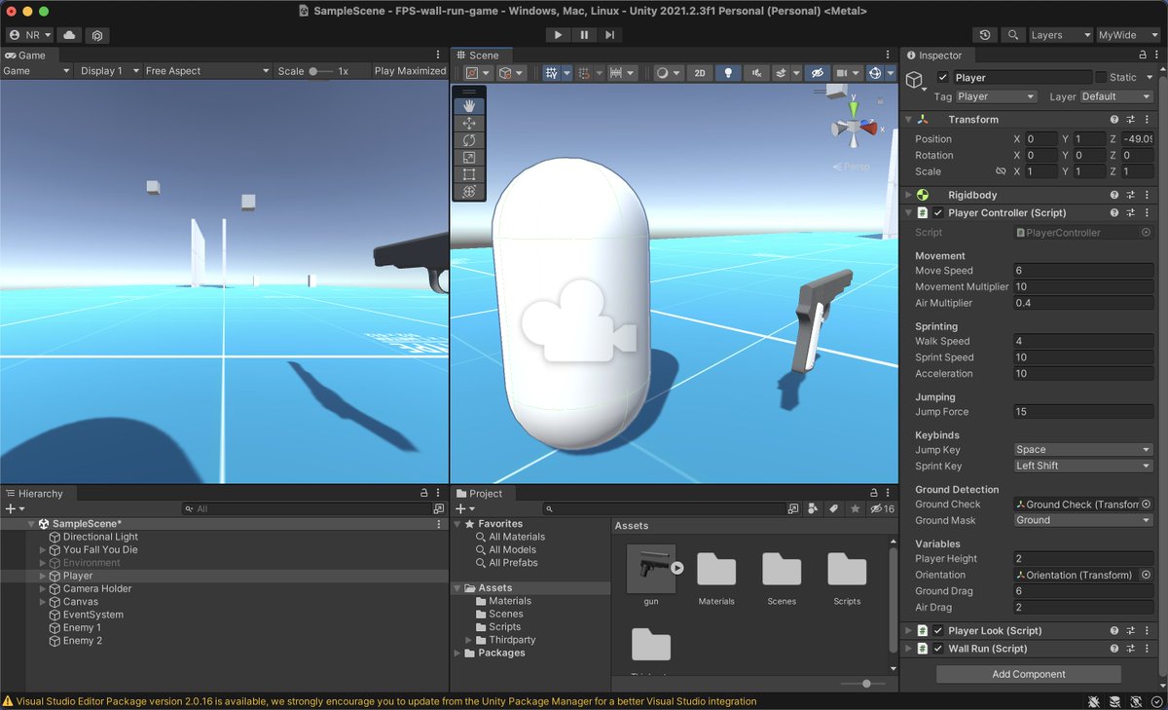
Task: Select the Scale tool in Scene toolbar
Action: [x=469, y=158]
